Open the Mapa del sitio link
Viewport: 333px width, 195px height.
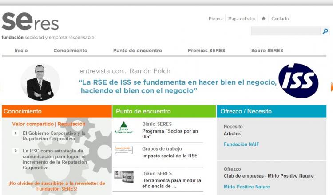coord(242,19)
